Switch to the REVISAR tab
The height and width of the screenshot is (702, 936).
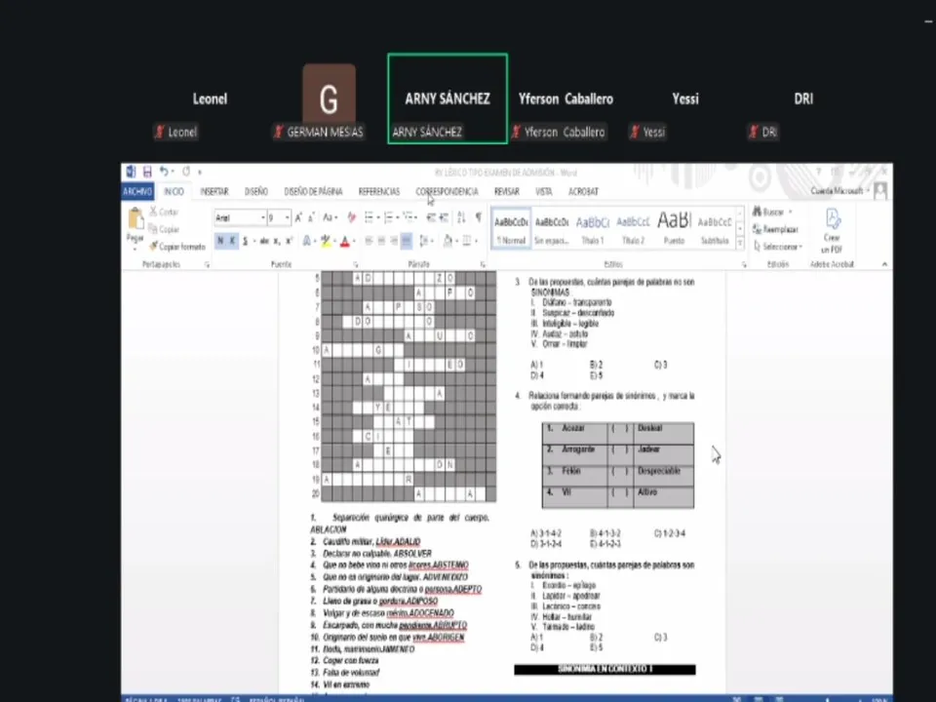tap(507, 192)
